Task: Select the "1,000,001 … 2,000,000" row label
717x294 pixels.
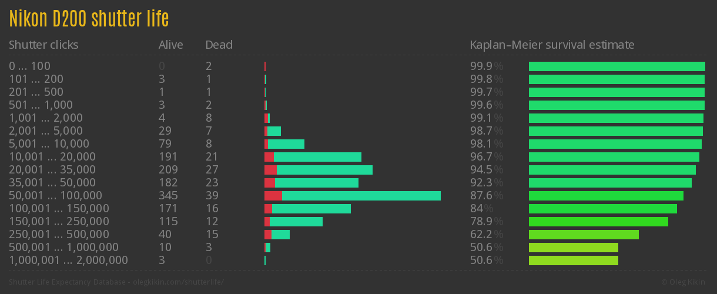Action: click(68, 260)
